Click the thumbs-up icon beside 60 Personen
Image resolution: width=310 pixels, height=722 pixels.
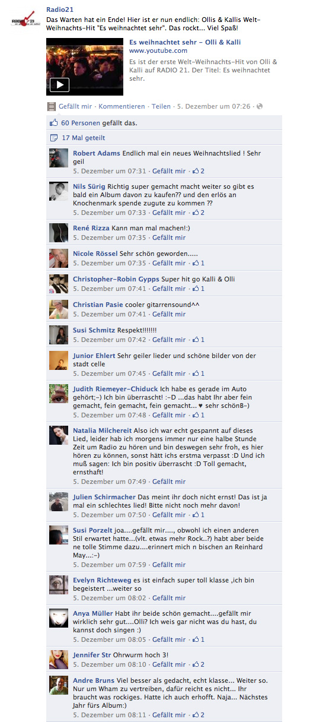point(54,123)
